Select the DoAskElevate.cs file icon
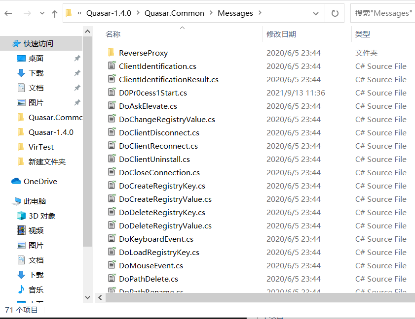The height and width of the screenshot is (319, 415). pyautogui.click(x=112, y=105)
